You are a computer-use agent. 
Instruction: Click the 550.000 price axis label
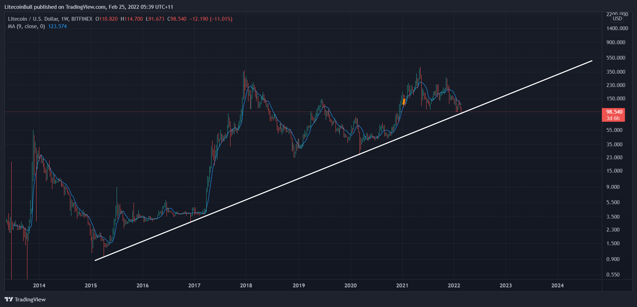point(616,58)
